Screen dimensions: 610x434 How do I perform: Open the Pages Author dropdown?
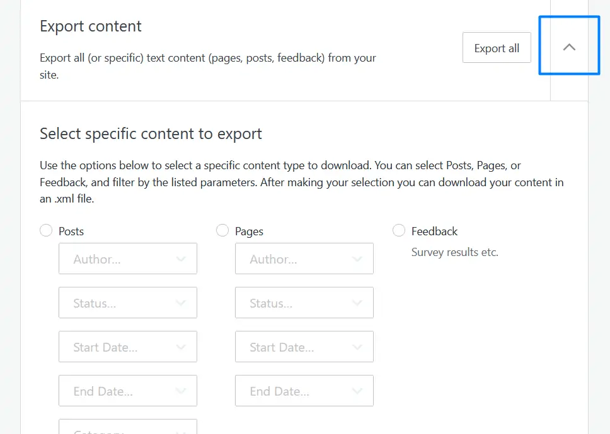(x=304, y=259)
